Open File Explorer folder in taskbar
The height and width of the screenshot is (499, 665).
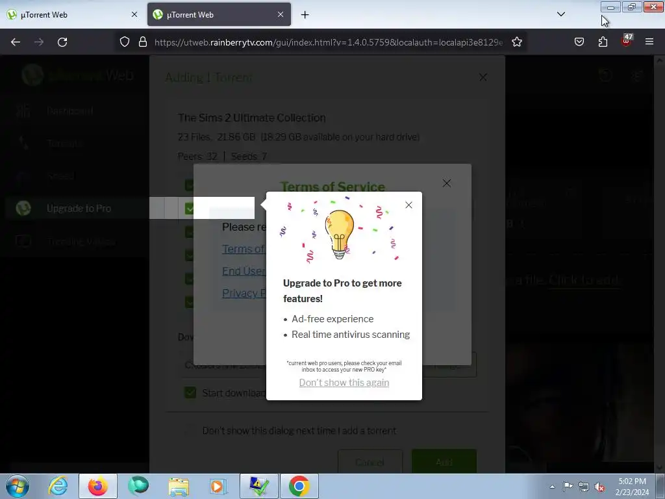(x=179, y=486)
